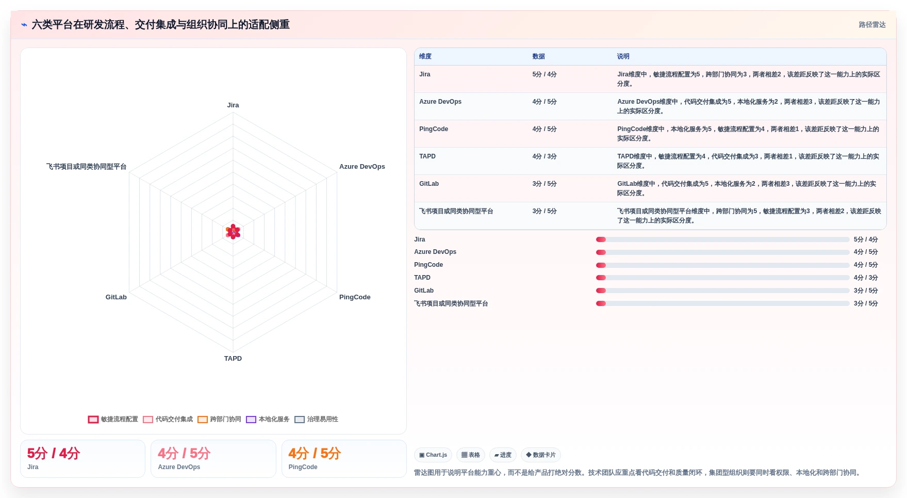Click the data cluster at radar center
Screen dimensions: 907x498
[x=233, y=232]
